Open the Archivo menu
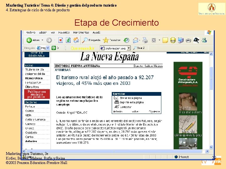226x169 pixels. click(x=31, y=33)
